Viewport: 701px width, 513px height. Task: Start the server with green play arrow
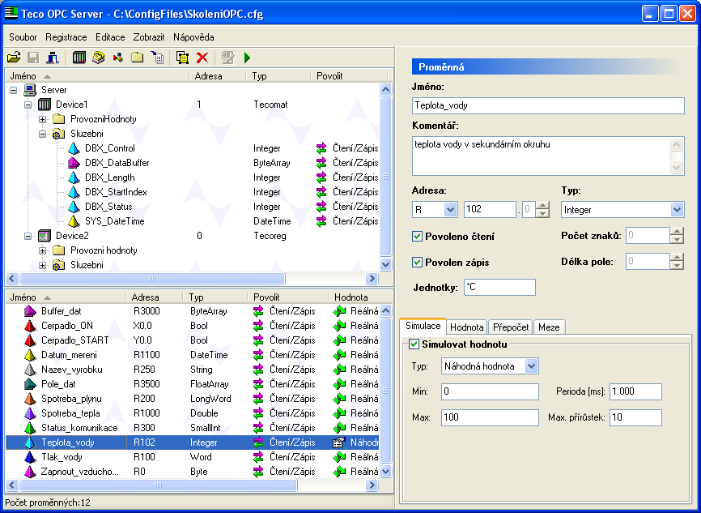247,58
